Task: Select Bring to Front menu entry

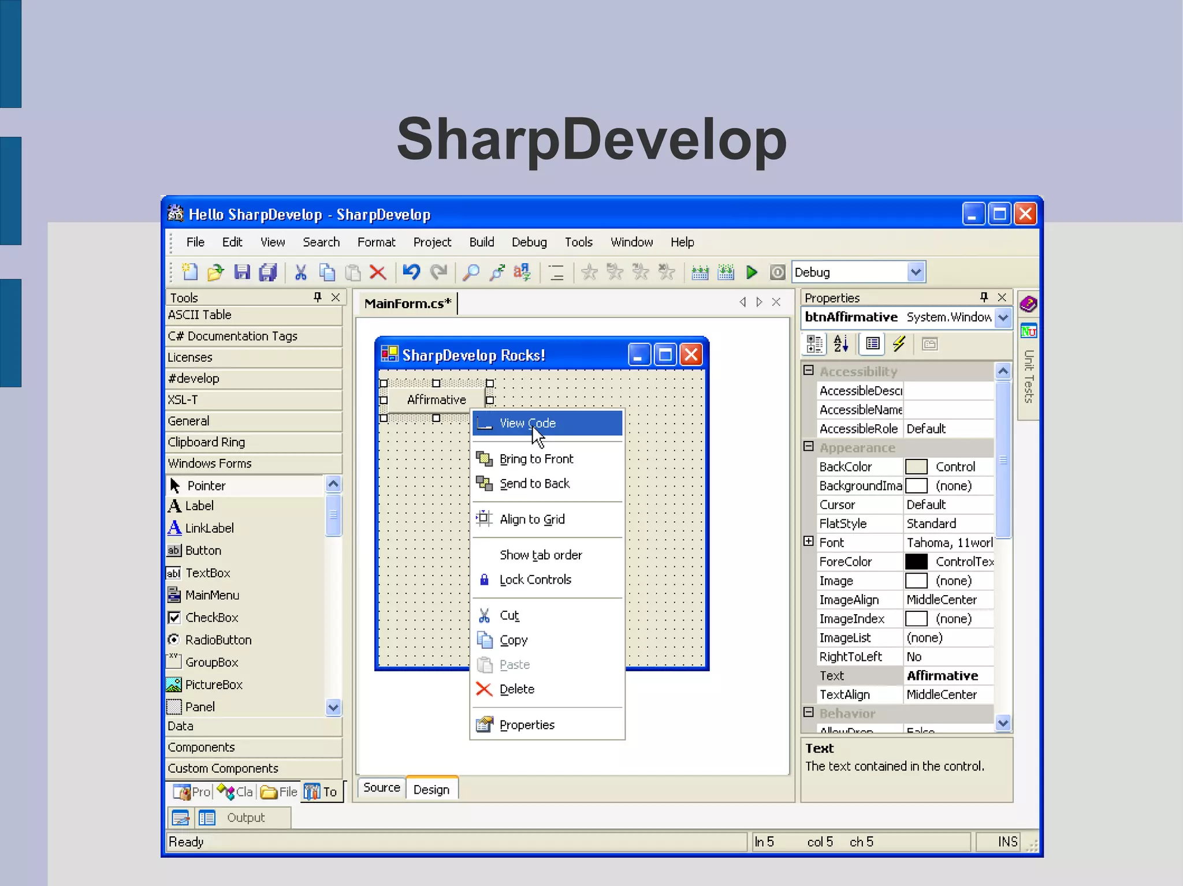Action: tap(547, 459)
